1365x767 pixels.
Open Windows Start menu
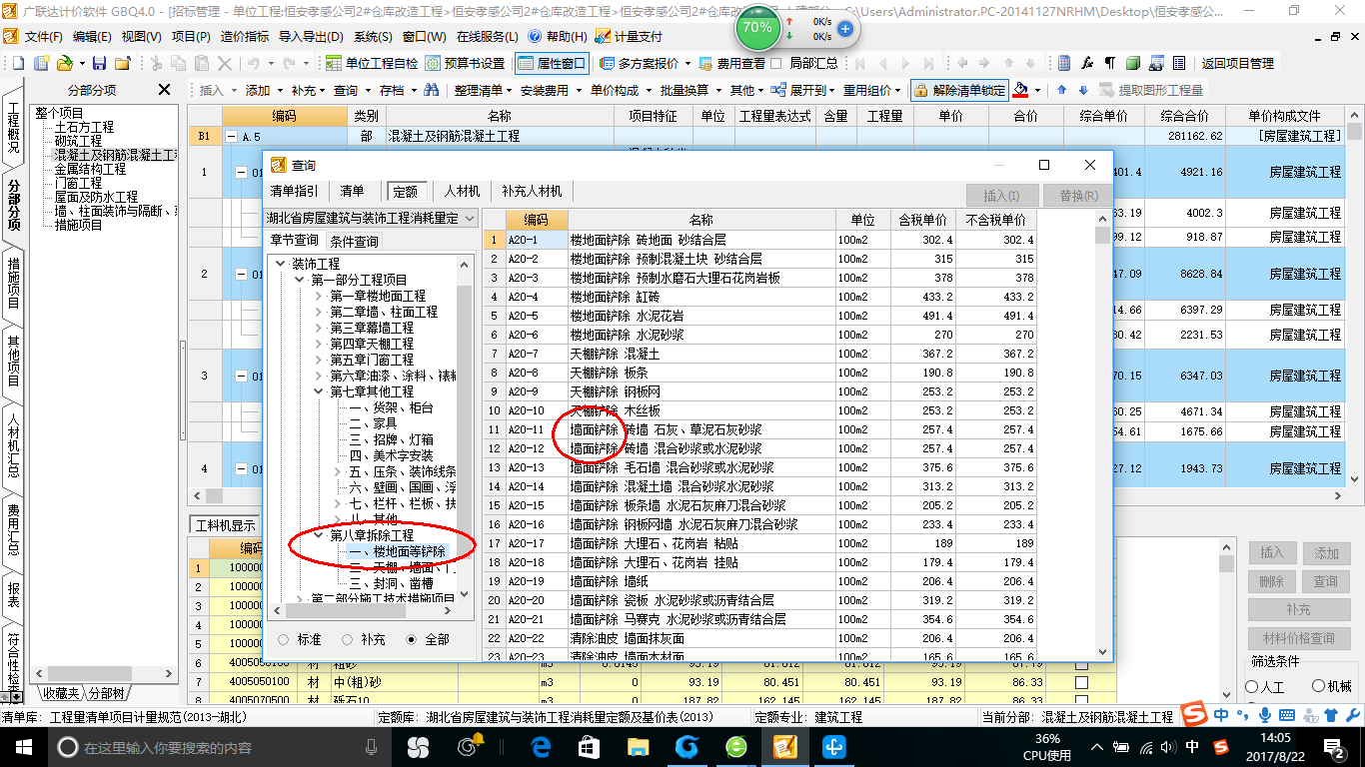click(x=22, y=746)
